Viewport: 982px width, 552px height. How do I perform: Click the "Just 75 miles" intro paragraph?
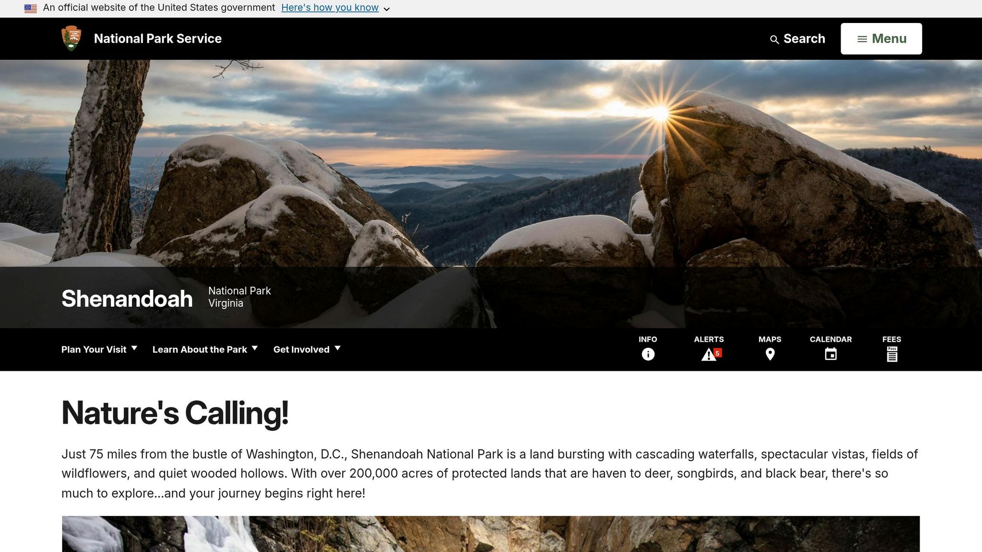click(490, 473)
